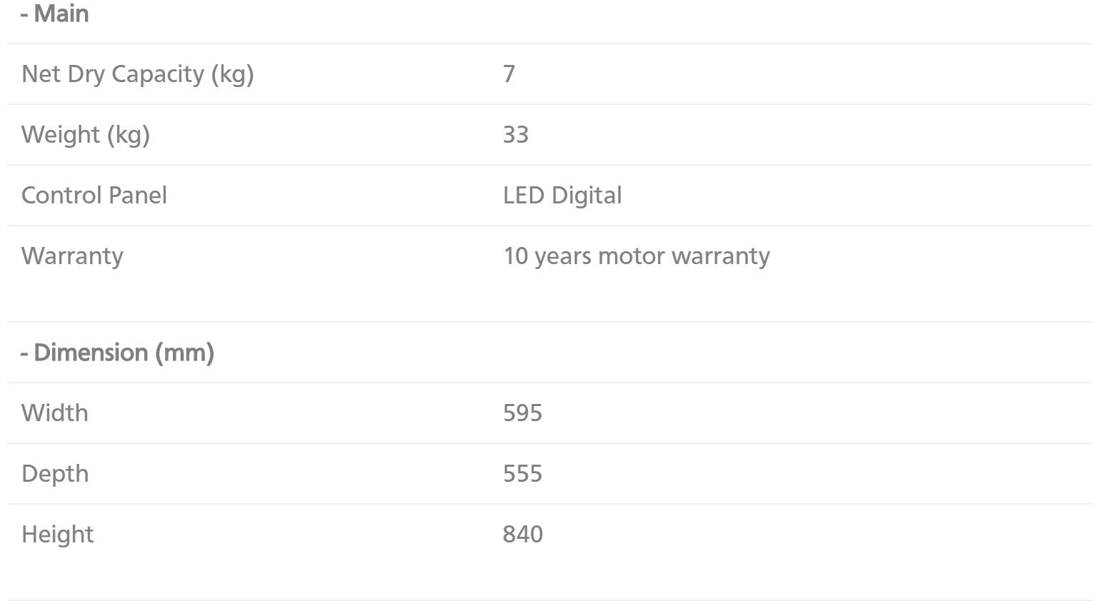Click the dash before Main heading
The image size is (1093, 601).
coord(24,14)
